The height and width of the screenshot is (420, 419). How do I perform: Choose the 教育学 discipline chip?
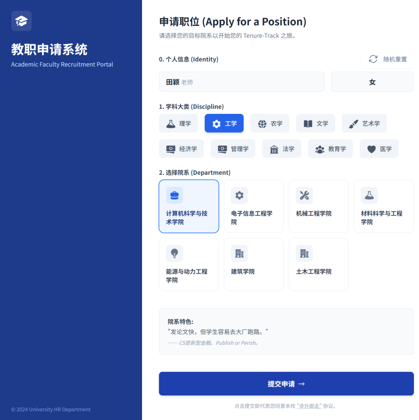point(330,149)
